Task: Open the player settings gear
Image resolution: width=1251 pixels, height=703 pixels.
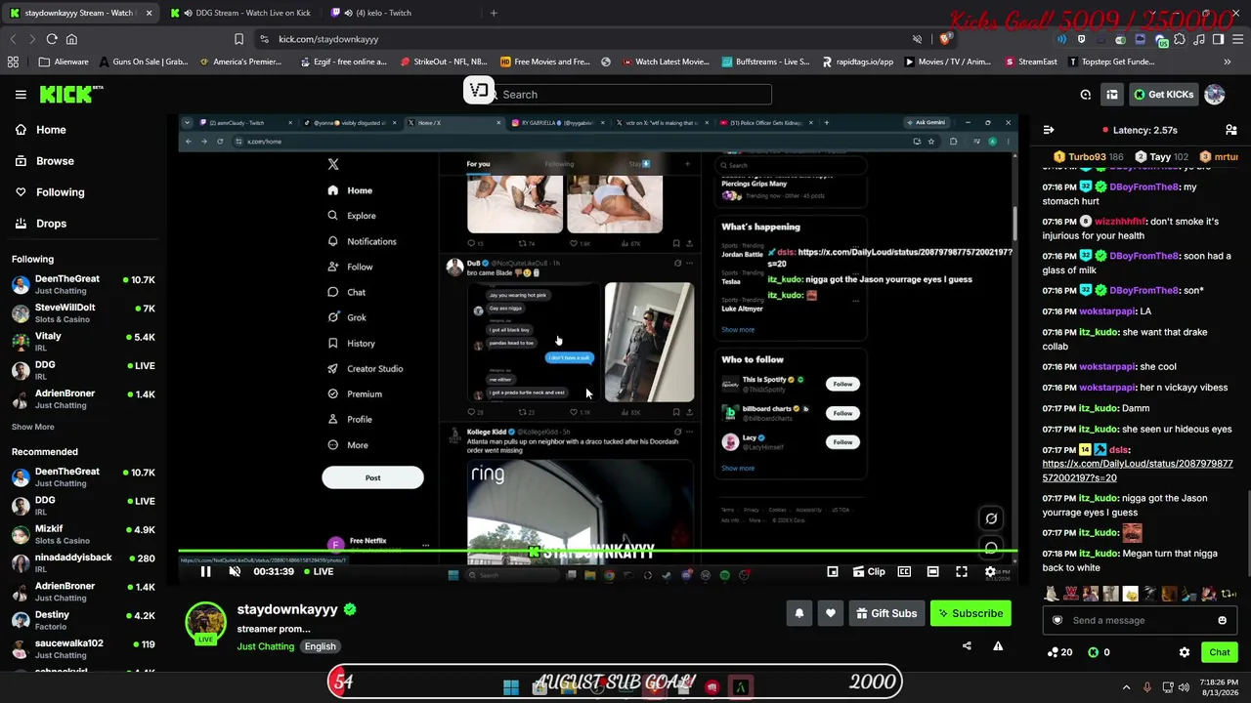Action: point(990,571)
